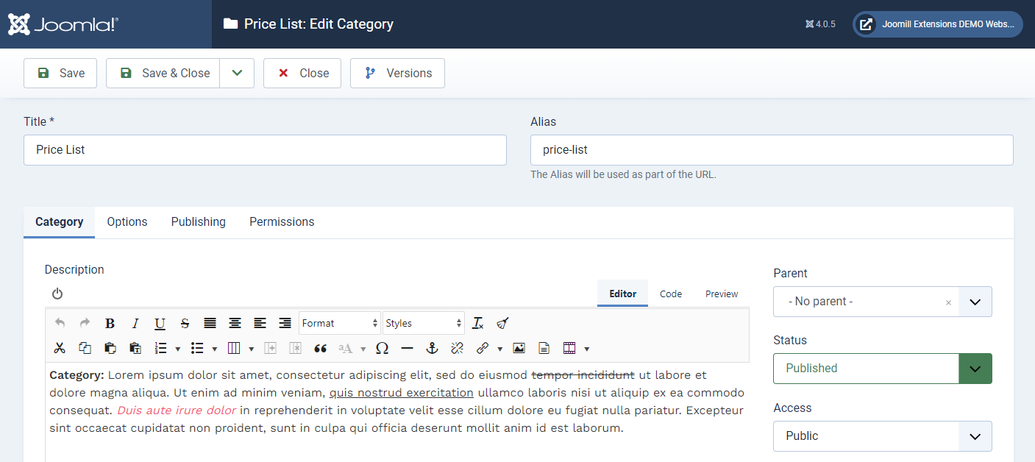Toggle the editor on/off power icon
The image size is (1035, 462).
pos(57,294)
